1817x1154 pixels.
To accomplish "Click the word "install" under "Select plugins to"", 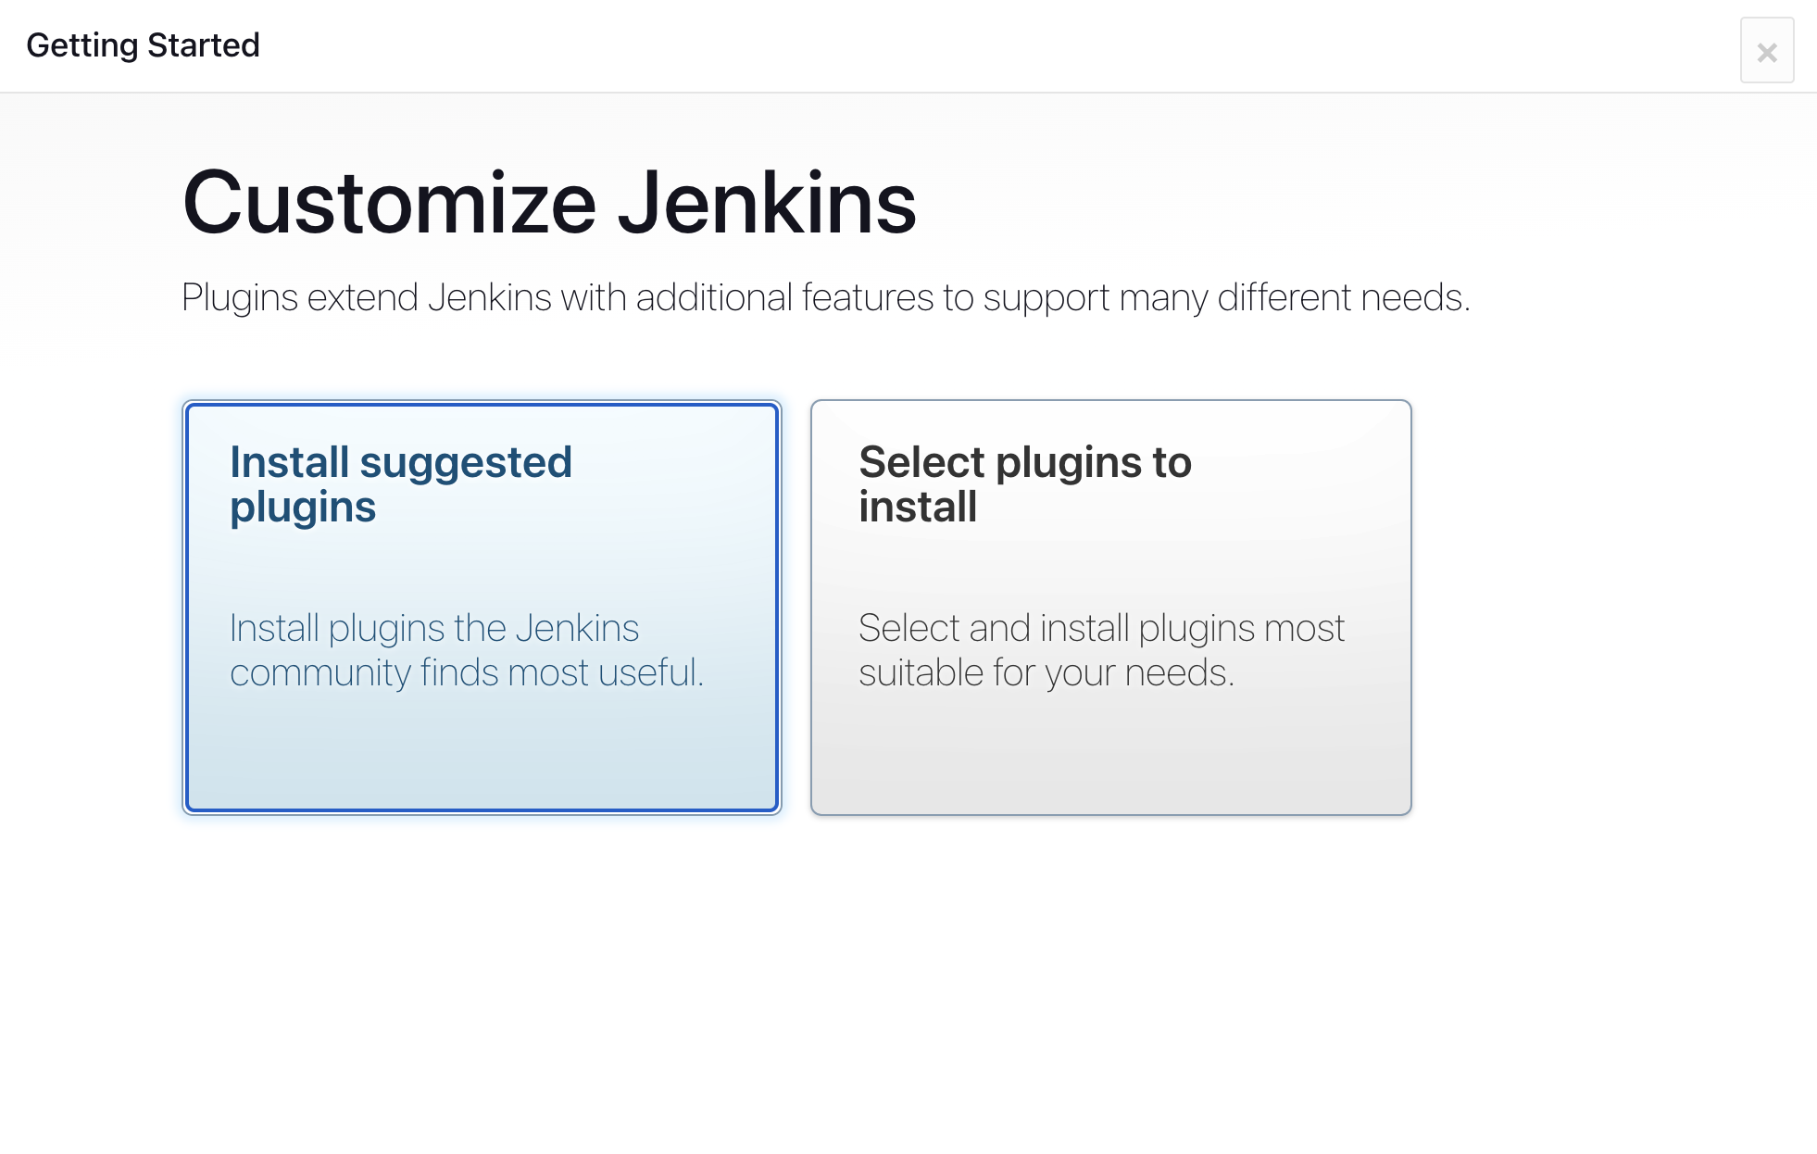I will 918,507.
